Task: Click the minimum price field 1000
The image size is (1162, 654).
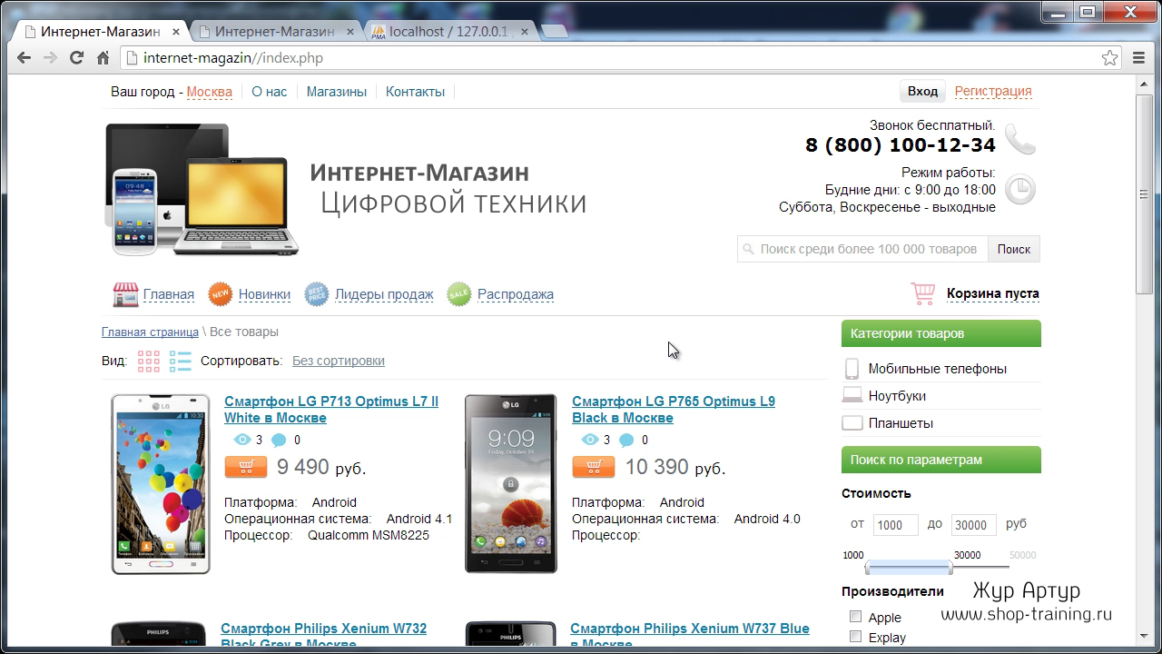Action: (x=896, y=525)
